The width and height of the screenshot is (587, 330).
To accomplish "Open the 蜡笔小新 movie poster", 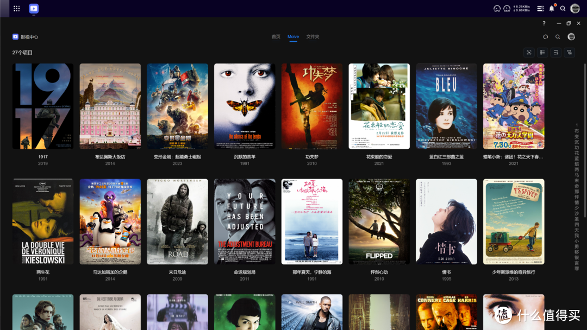I will point(514,106).
